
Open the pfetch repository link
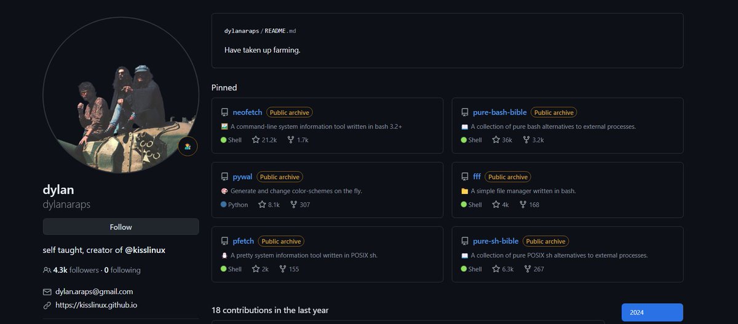[x=243, y=241]
